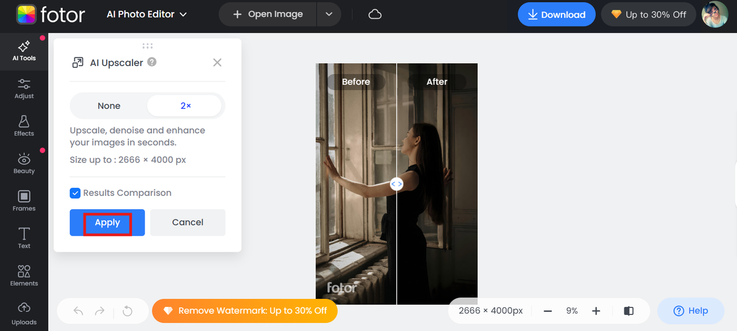
Task: Select the None upscale option
Action: tap(109, 106)
